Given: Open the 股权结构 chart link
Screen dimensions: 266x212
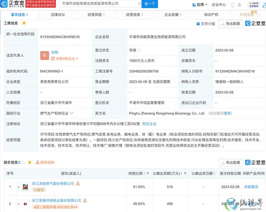Looking at the screenshot, I should 45,163.
